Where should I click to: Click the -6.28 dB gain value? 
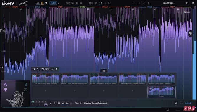[188, 103]
